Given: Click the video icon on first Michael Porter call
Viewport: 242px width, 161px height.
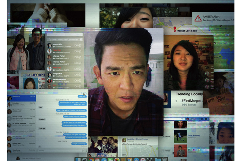Looking at the screenshot, I should 76,57.
